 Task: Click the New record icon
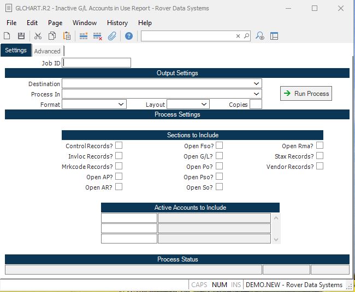point(7,36)
